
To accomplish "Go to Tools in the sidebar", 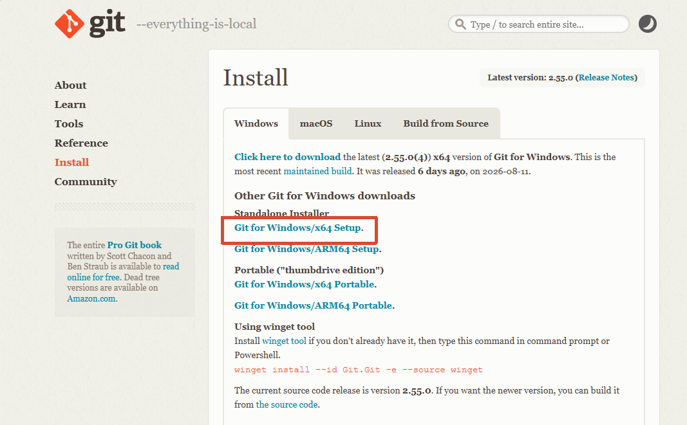I will pyautogui.click(x=69, y=124).
